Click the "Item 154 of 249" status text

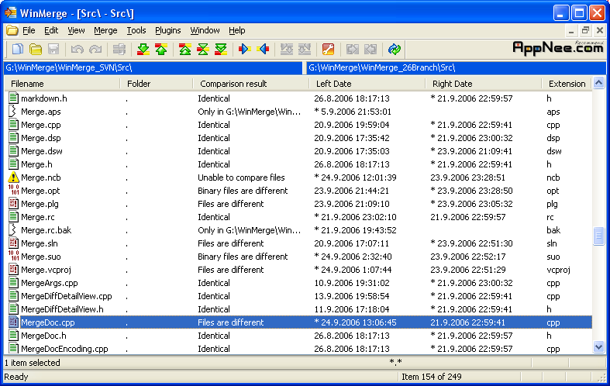click(432, 377)
